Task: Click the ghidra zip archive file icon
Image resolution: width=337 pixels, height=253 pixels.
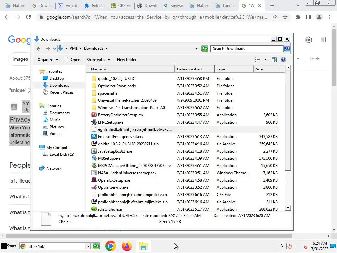Action: tap(94, 144)
